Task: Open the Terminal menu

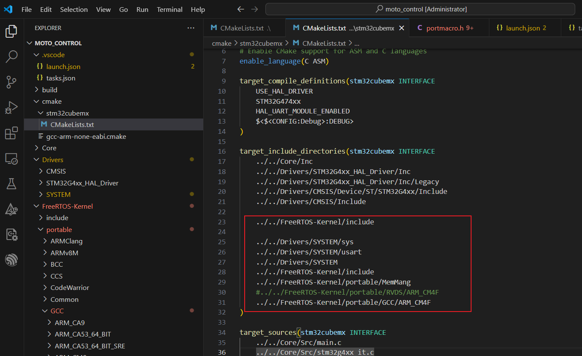Action: point(169,9)
